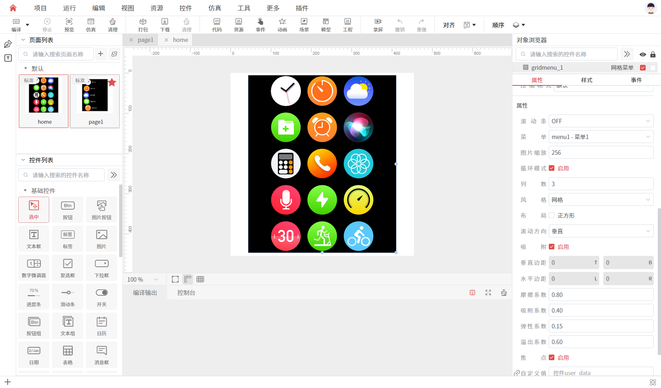Open the 代码 (code) view icon
661x388 pixels.
click(x=217, y=24)
